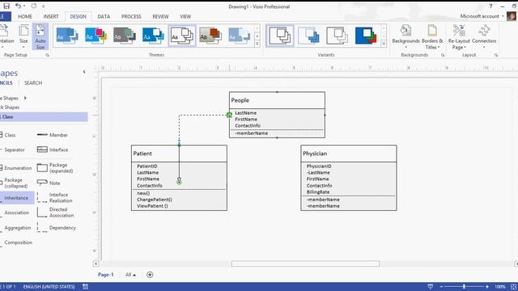Select the gray and red theme thumbnail
The height and width of the screenshot is (291, 518).
click(210, 36)
